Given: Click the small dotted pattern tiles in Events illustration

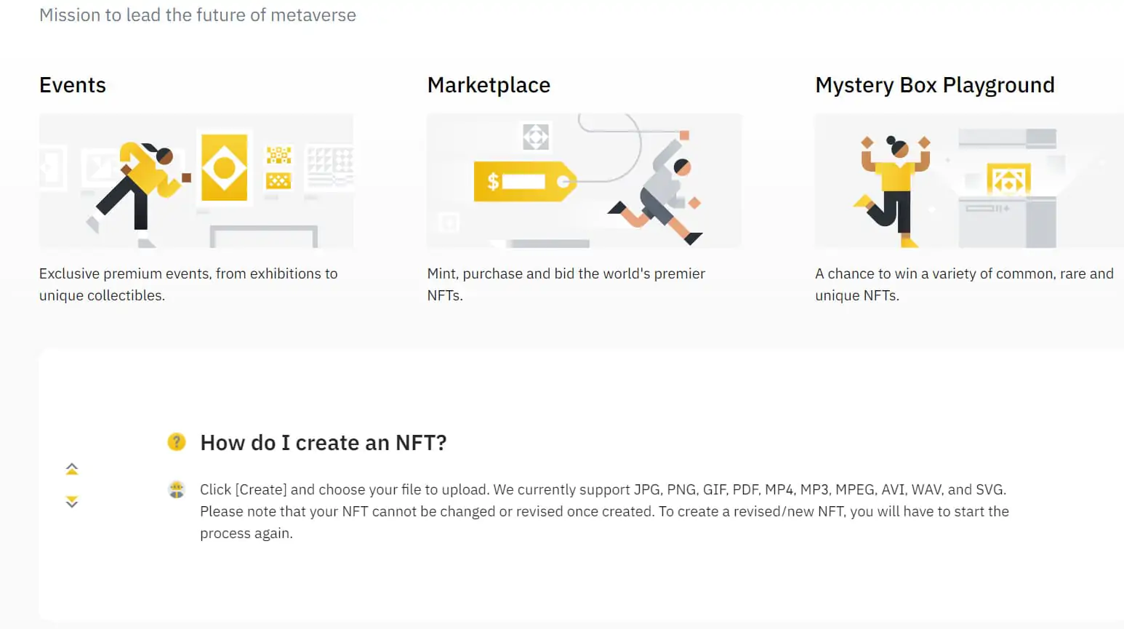Looking at the screenshot, I should tap(278, 167).
